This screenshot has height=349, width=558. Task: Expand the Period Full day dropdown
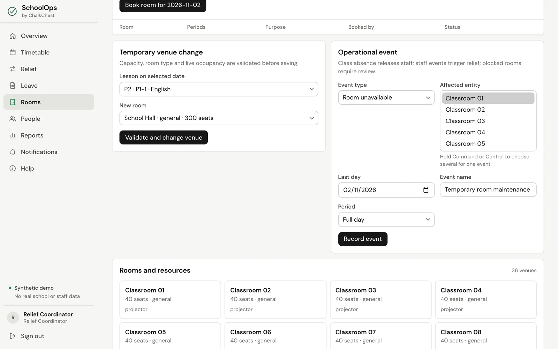[386, 220]
